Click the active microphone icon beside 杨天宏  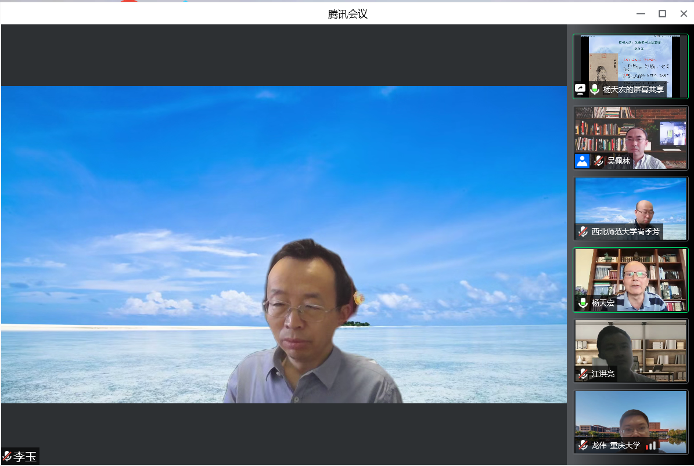point(583,303)
